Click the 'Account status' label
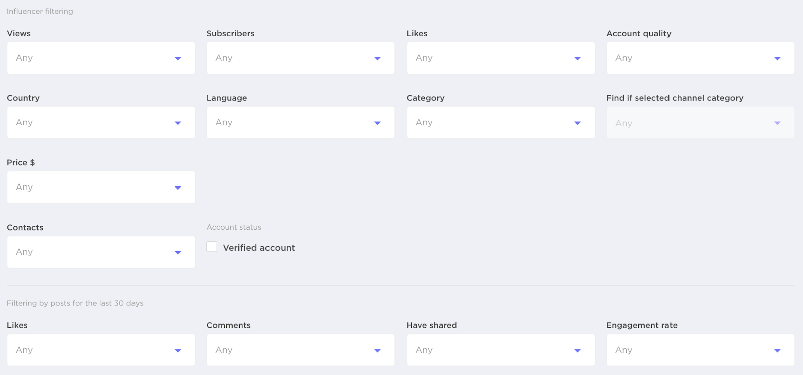 pos(234,227)
